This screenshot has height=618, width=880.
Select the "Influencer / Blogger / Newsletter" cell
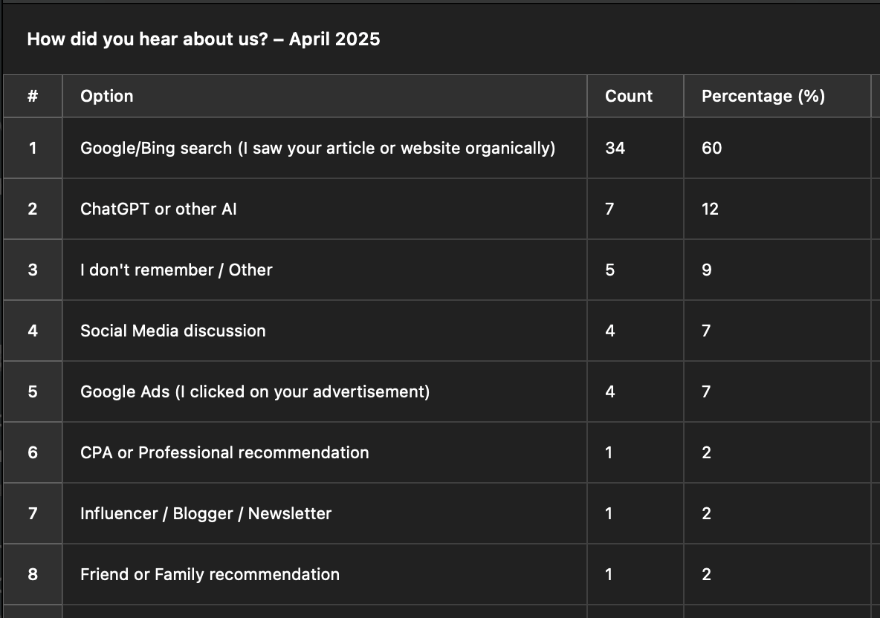point(206,513)
